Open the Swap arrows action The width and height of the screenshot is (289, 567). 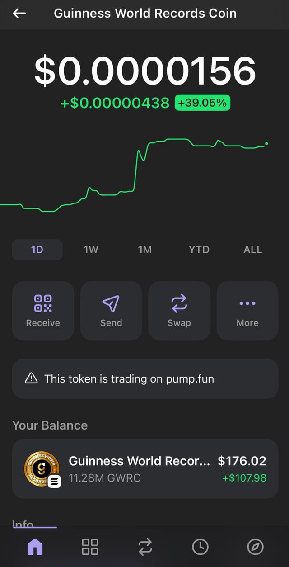tap(179, 310)
